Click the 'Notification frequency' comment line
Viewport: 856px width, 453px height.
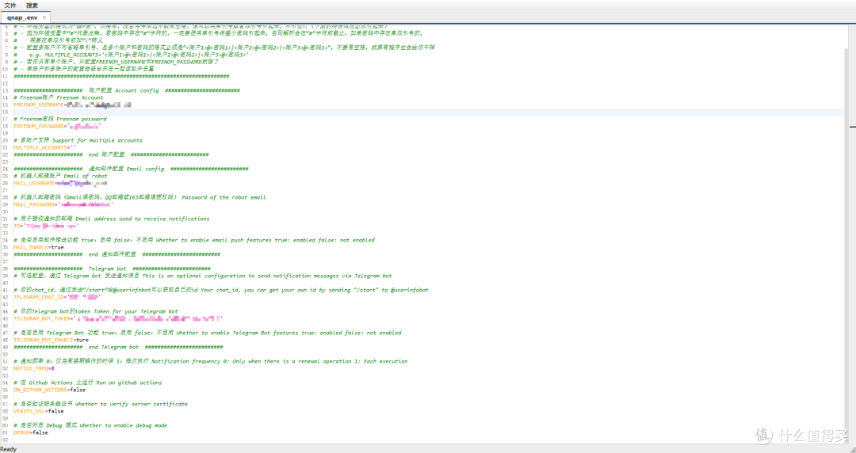point(211,361)
